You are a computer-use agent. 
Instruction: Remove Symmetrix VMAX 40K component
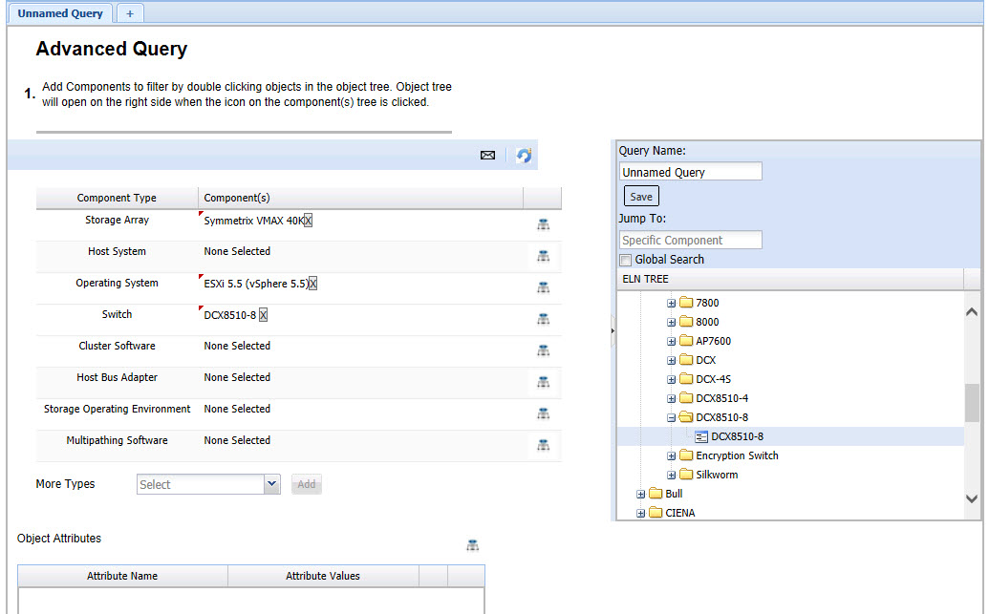click(308, 221)
